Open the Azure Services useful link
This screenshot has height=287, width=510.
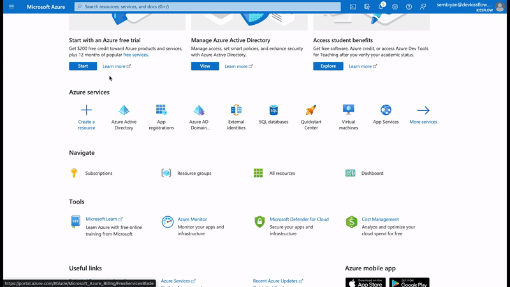click(178, 281)
